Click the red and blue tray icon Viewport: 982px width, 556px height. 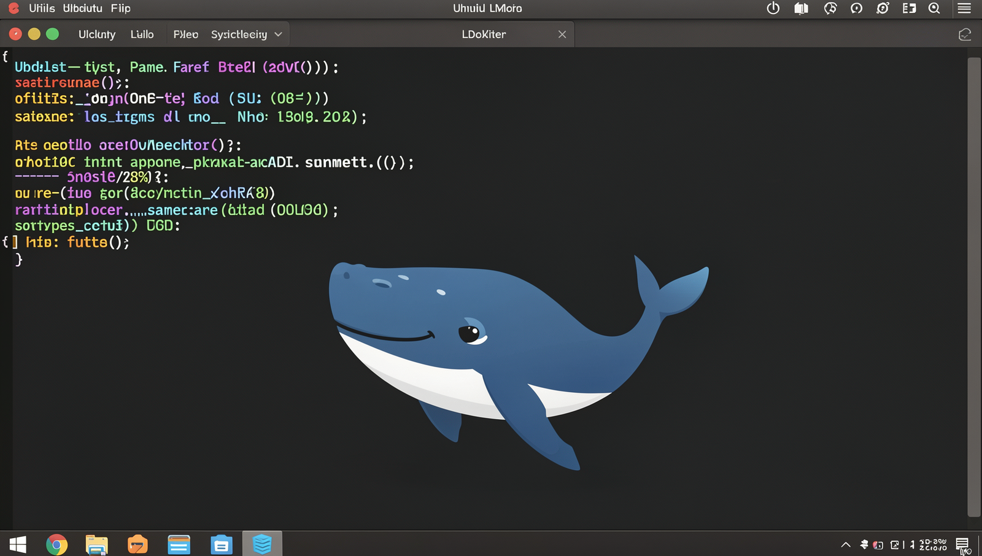878,545
